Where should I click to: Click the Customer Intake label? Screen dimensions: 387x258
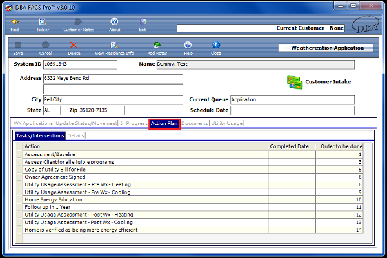click(x=328, y=82)
